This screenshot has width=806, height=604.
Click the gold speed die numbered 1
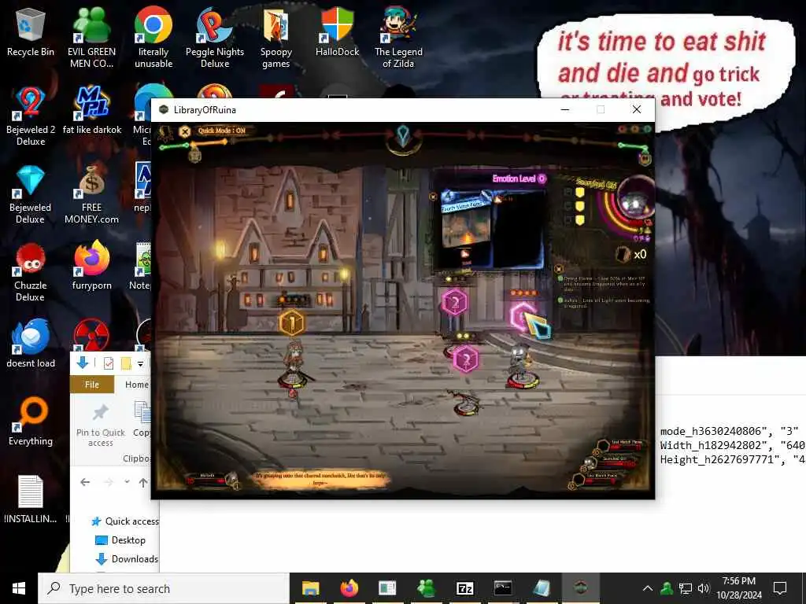(x=291, y=322)
